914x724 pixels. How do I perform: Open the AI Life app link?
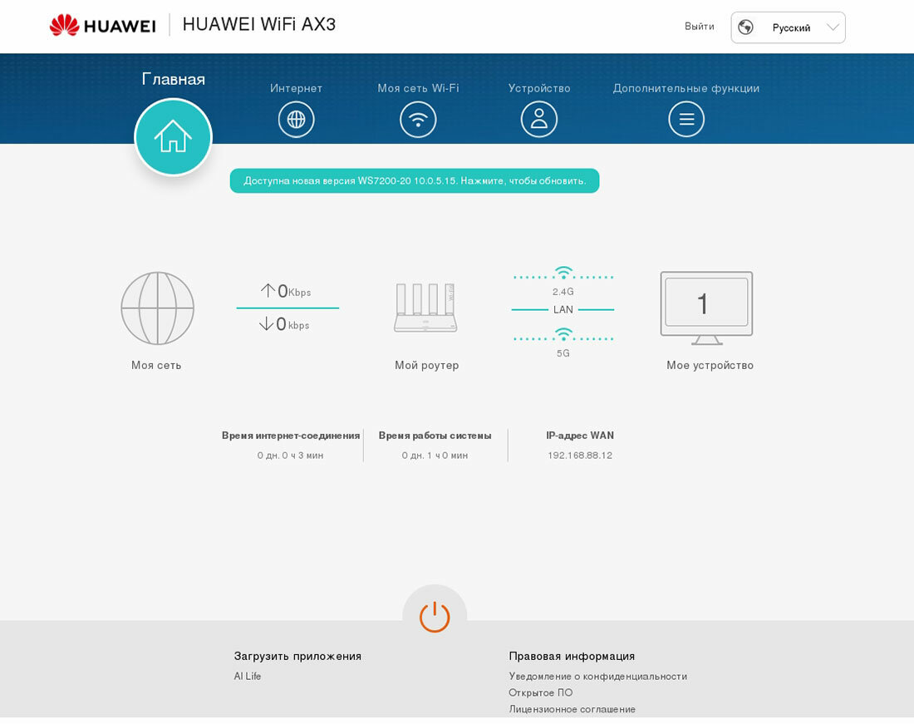pyautogui.click(x=247, y=676)
